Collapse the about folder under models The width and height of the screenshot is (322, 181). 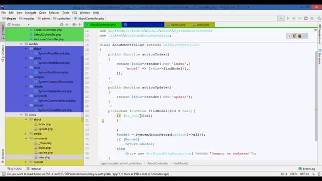click(x=26, y=49)
